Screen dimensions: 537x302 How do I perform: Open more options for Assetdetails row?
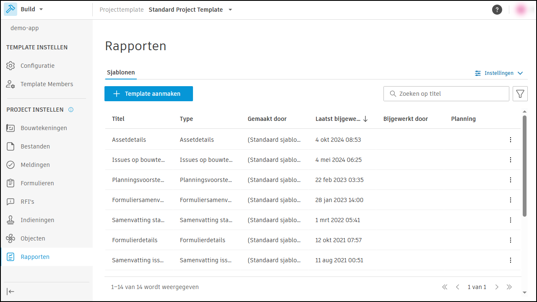coord(510,140)
